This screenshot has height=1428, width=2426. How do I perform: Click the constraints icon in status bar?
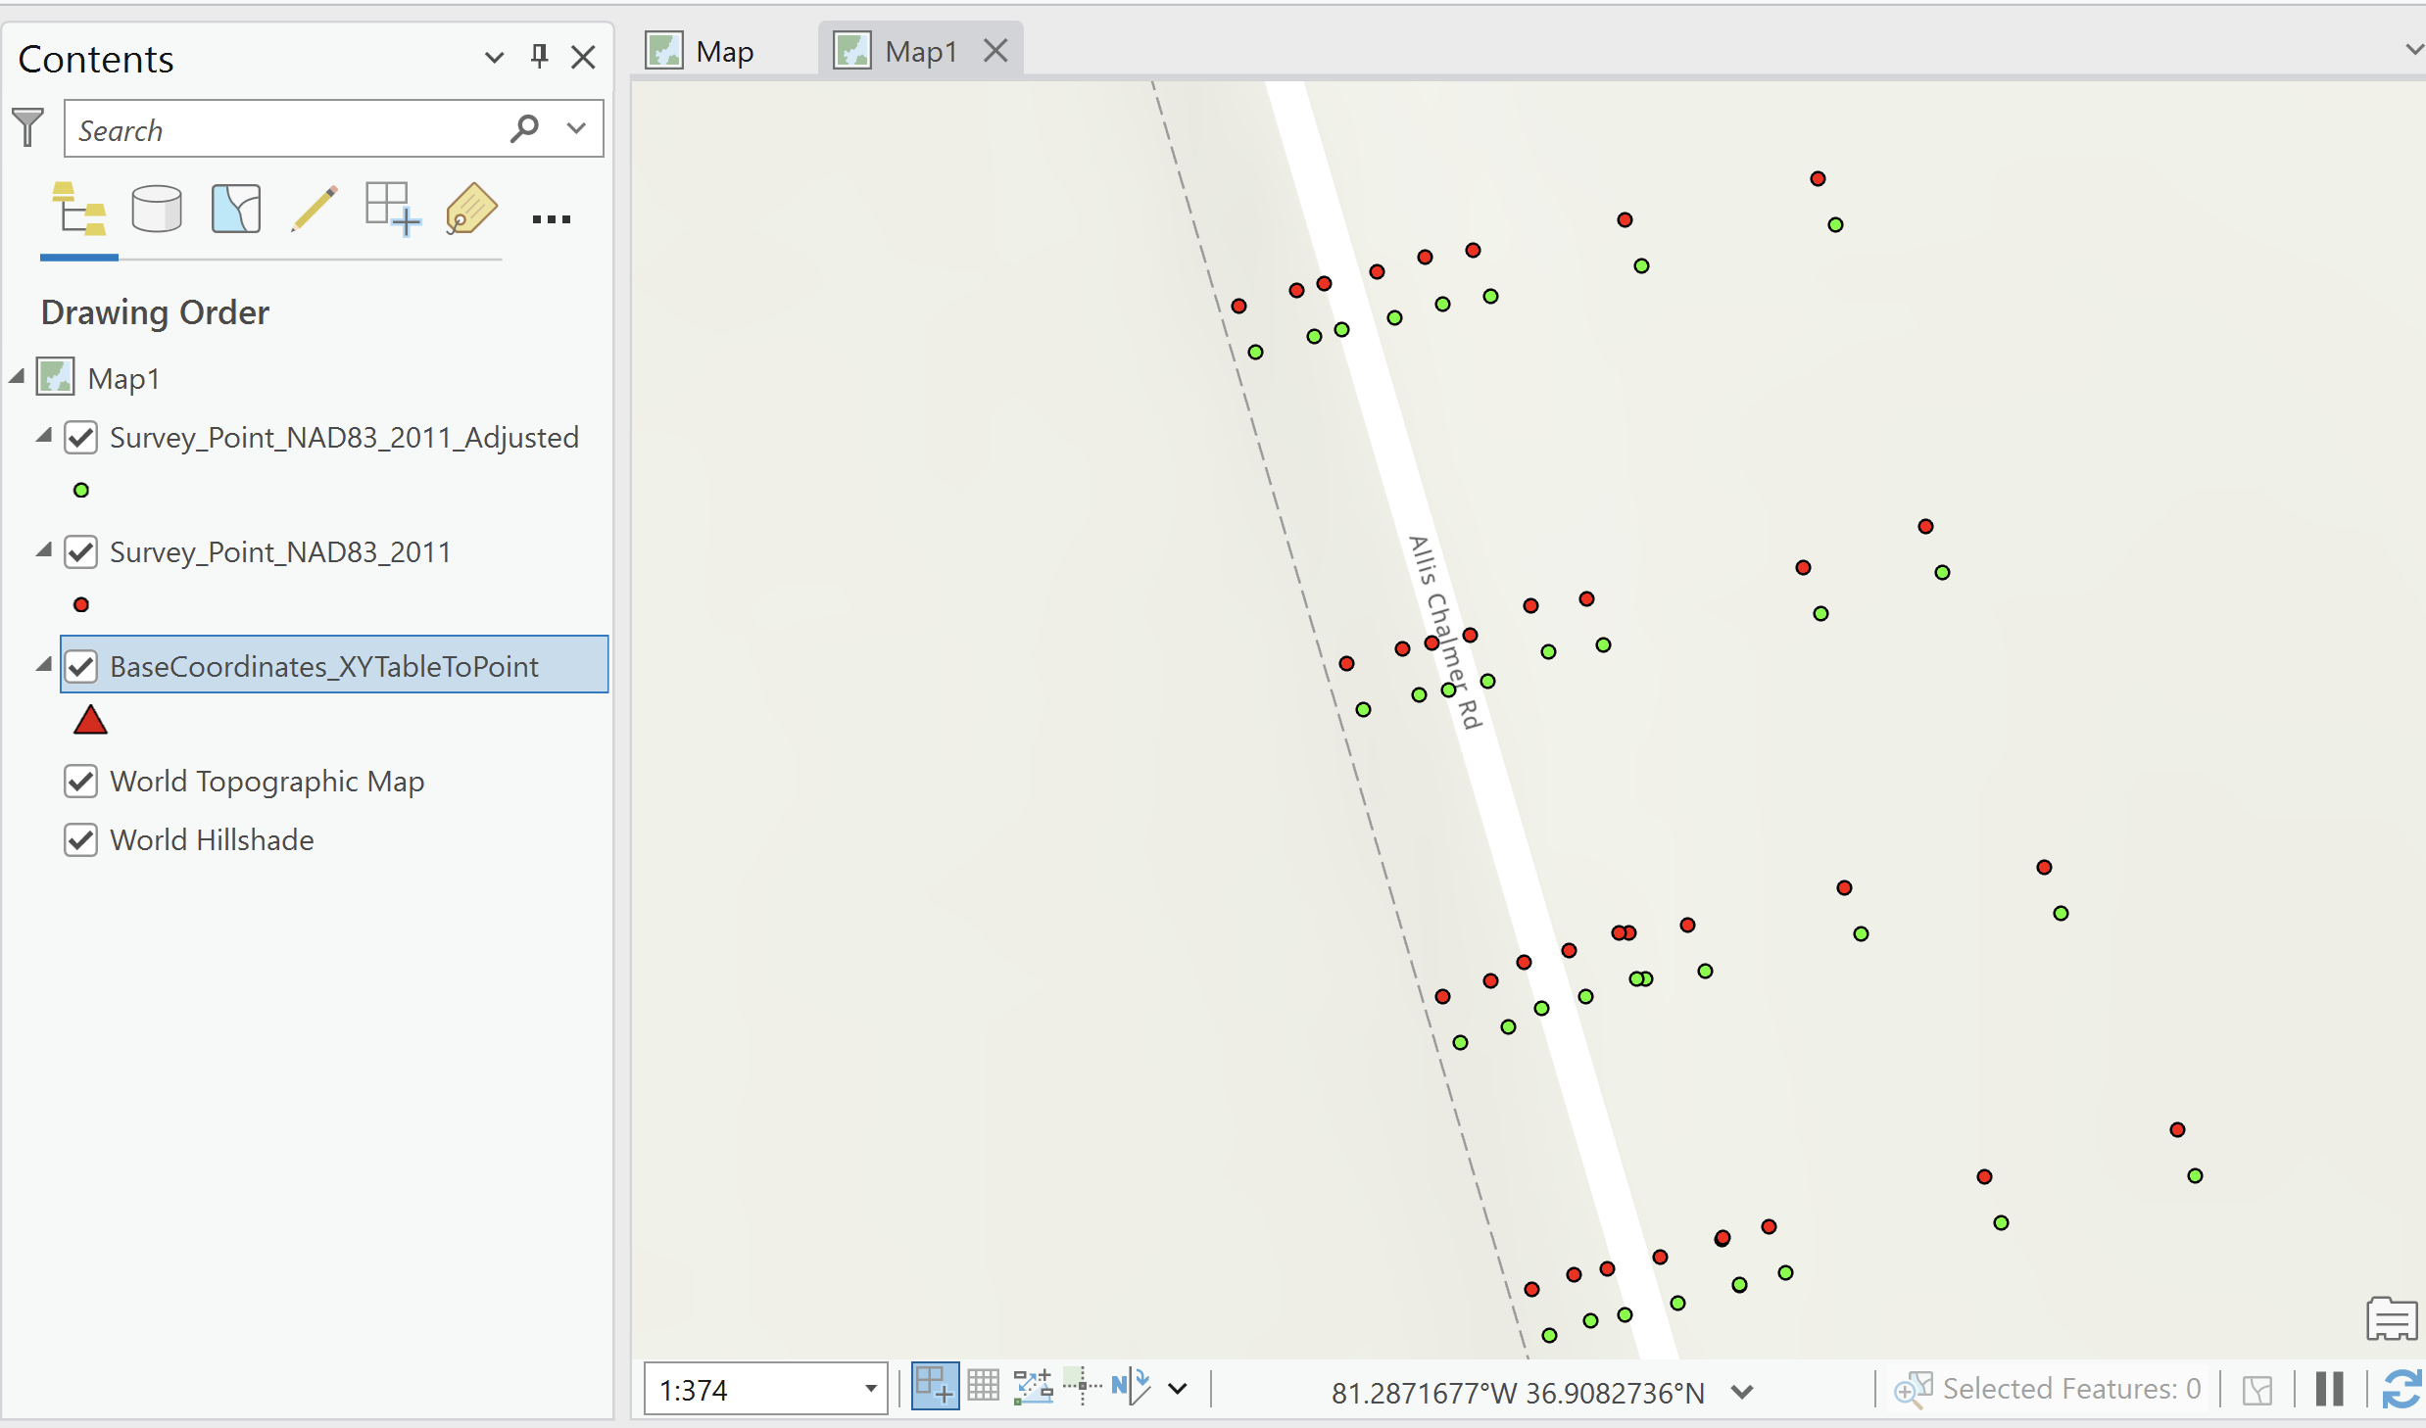pyautogui.click(x=1033, y=1387)
